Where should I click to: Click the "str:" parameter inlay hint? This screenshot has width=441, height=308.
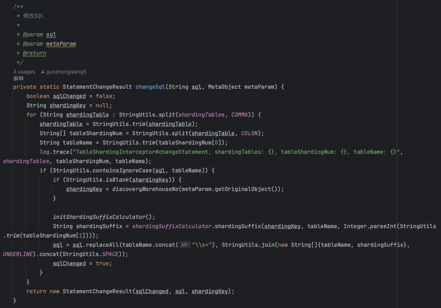coord(185,244)
